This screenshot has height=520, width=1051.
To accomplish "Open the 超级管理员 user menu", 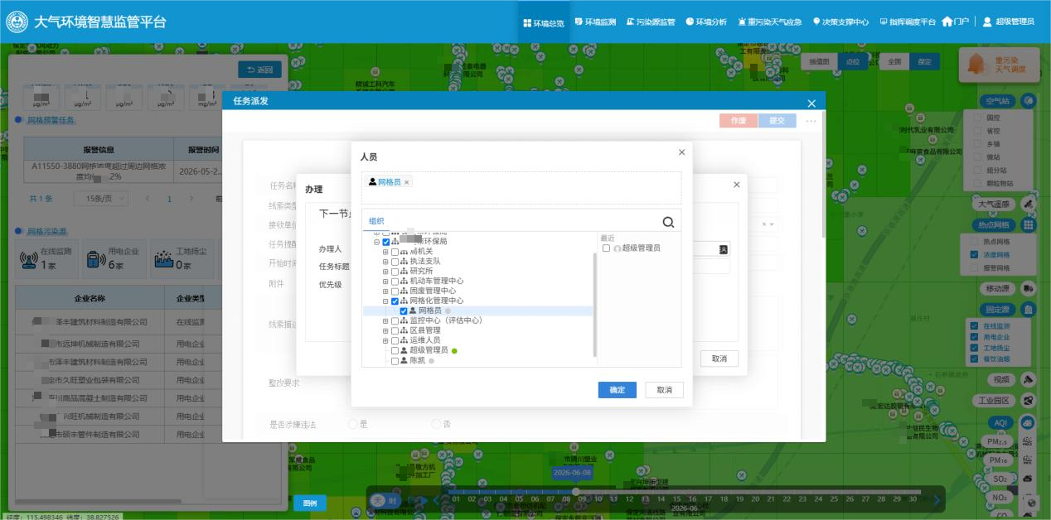I will pos(1009,22).
